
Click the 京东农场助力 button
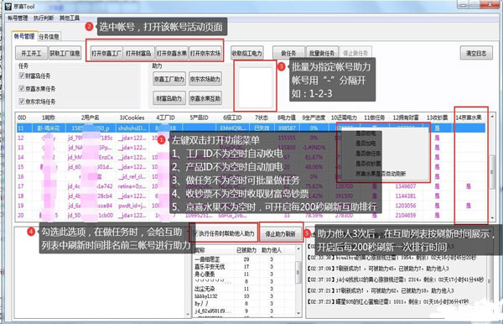(205, 79)
